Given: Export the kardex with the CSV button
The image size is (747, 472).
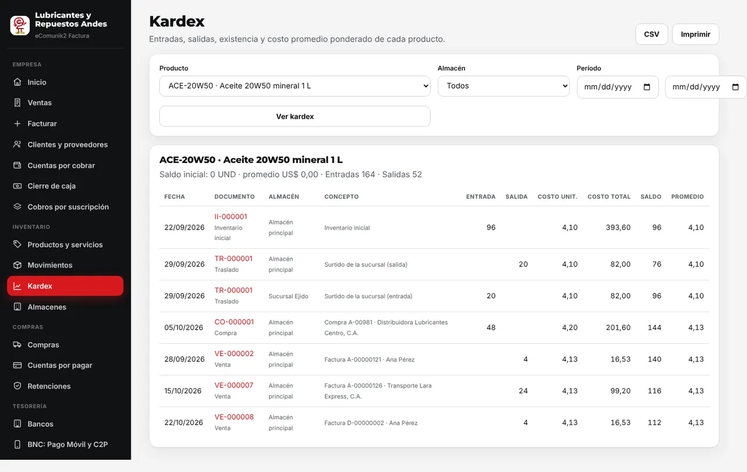Looking at the screenshot, I should [651, 34].
